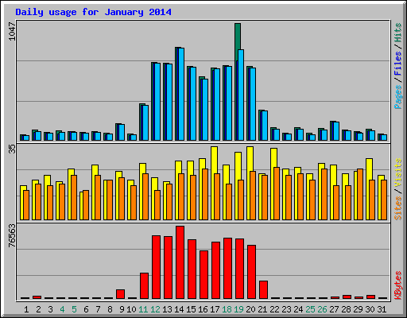Click day 24 on the x-axis
The image size is (407, 318).
[x=298, y=309]
